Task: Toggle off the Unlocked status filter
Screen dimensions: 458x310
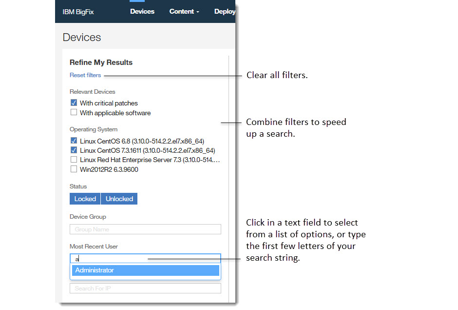Action: click(119, 199)
